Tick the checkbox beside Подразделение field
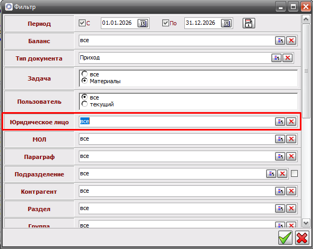The width and height of the screenshot is (313, 249). click(x=294, y=174)
